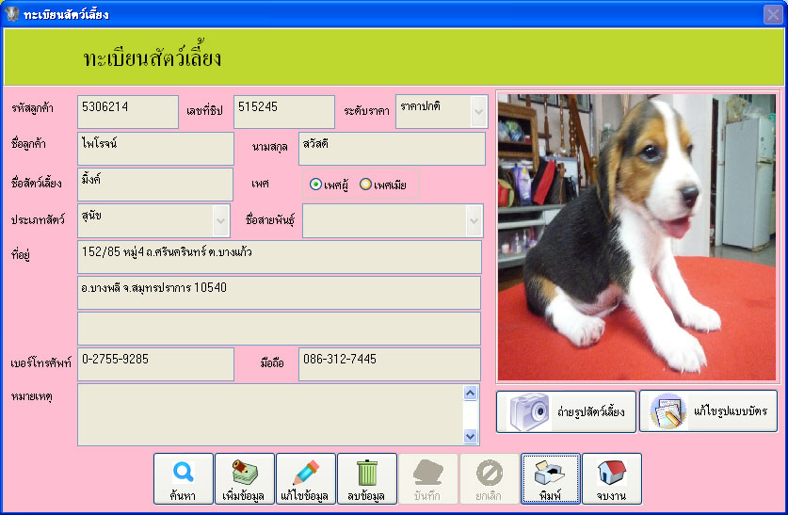Select the แก้ไขข้อมูล pencil edit icon
This screenshot has height=515, width=788.
point(306,473)
